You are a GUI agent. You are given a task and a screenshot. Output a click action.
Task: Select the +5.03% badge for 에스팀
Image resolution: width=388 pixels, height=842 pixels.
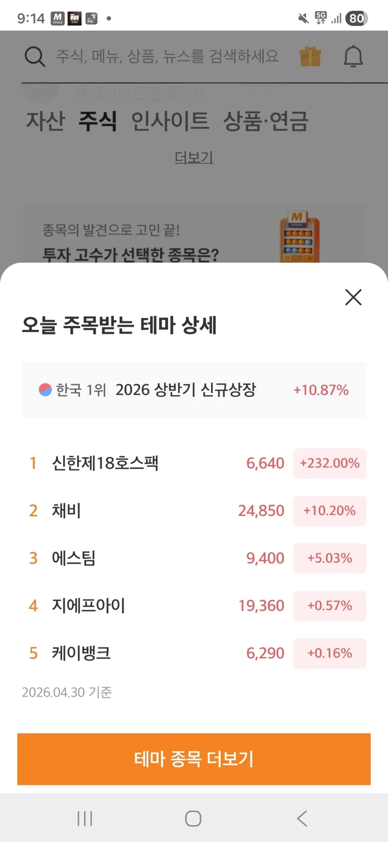pyautogui.click(x=330, y=558)
